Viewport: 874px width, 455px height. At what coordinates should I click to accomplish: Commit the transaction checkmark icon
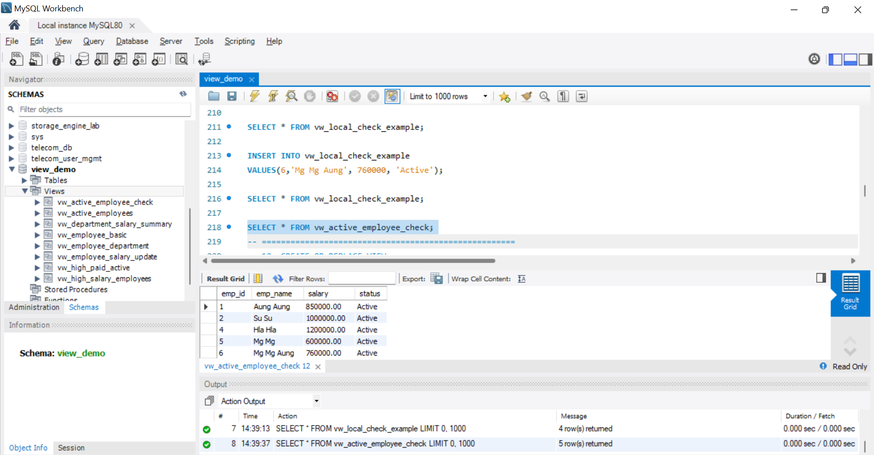click(355, 96)
